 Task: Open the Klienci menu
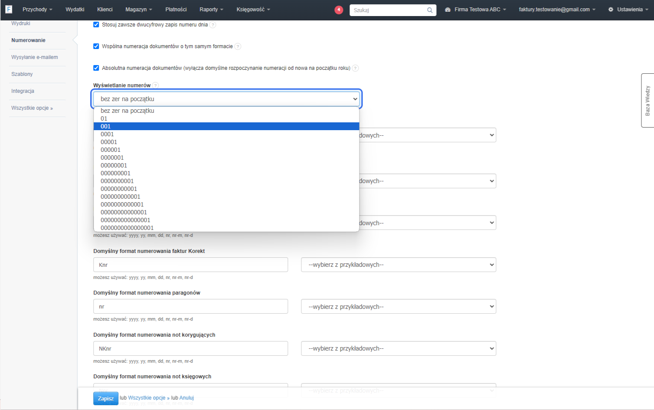tap(105, 10)
